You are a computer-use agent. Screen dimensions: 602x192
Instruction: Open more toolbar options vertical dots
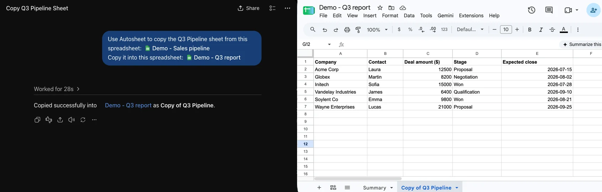[x=578, y=30]
